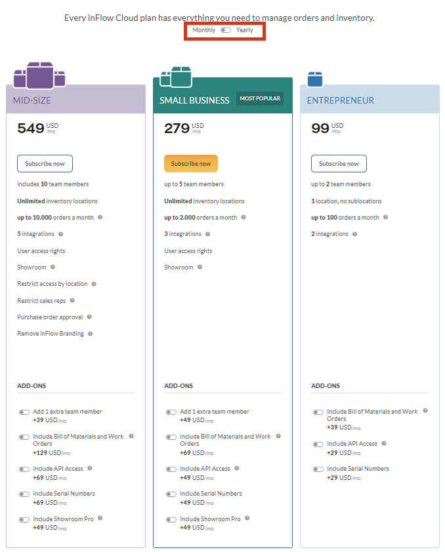Click the help icon by up to 2,000 orders
Screen dimensions: 445x552
[x=244, y=217]
